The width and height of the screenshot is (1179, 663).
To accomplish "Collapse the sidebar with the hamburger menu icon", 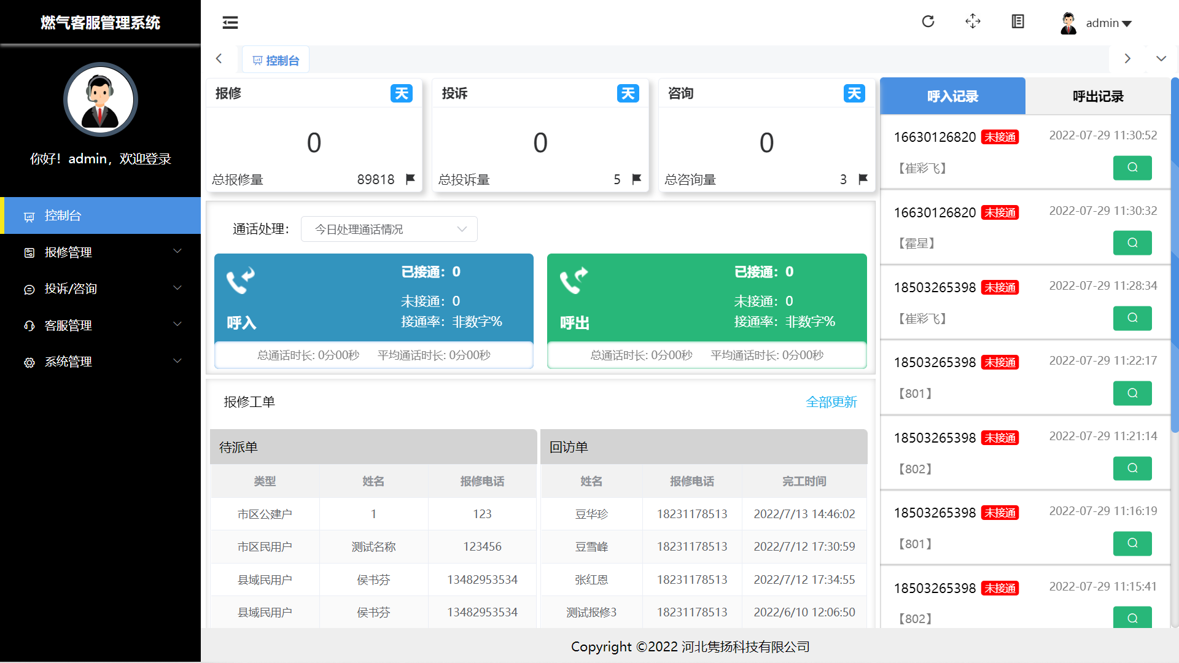I will [x=230, y=23].
